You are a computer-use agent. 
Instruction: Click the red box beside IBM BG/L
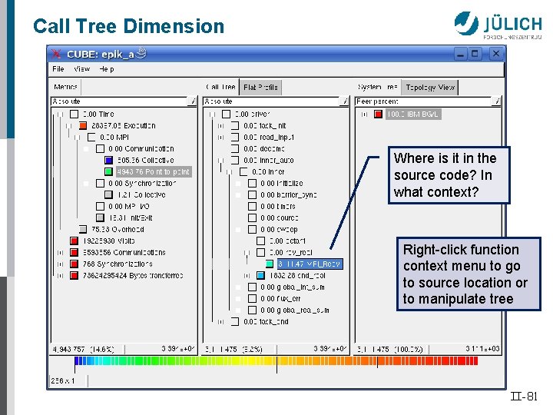[x=379, y=114]
